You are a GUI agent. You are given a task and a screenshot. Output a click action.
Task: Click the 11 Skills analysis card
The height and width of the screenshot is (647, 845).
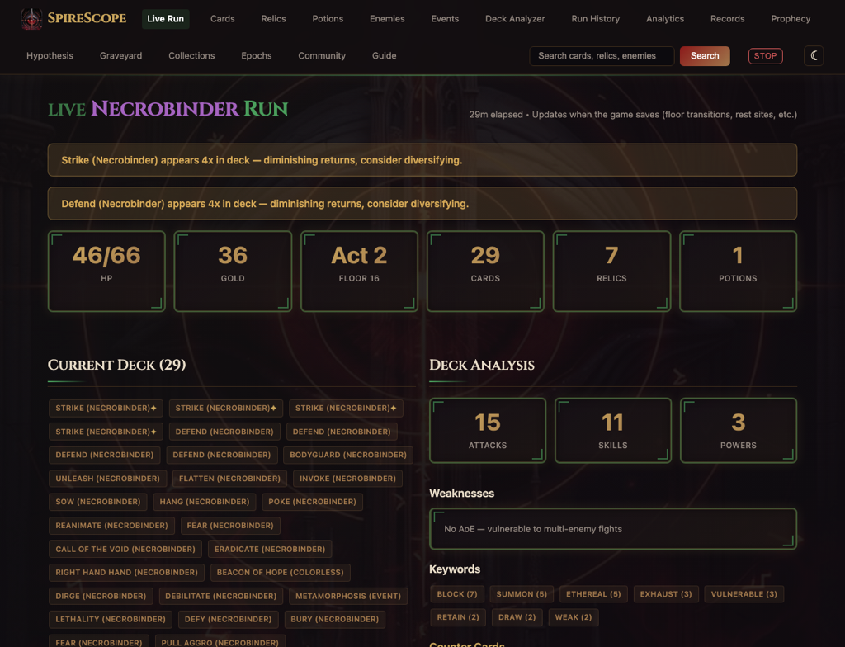click(x=613, y=430)
